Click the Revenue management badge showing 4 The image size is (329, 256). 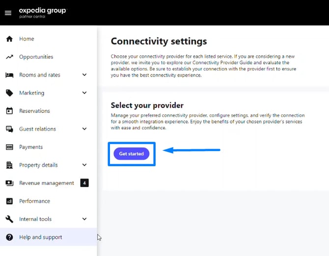84,183
